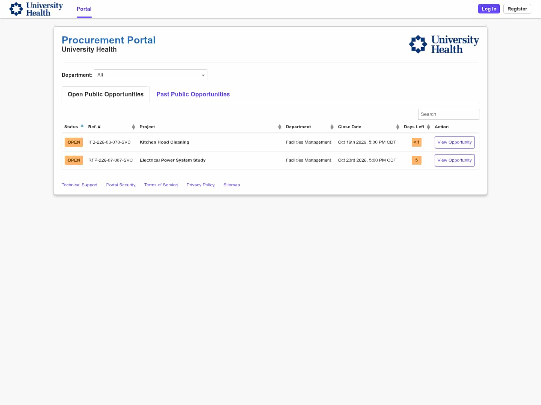
Task: Sort by Project column arrows
Action: tap(280, 127)
